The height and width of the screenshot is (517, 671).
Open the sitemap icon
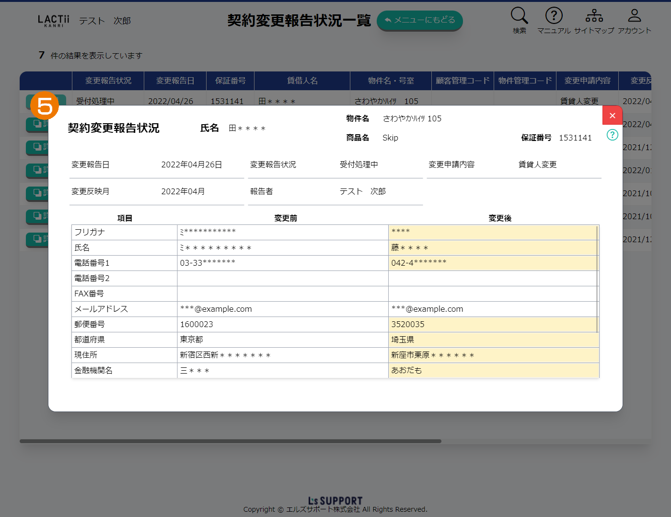coord(594,16)
